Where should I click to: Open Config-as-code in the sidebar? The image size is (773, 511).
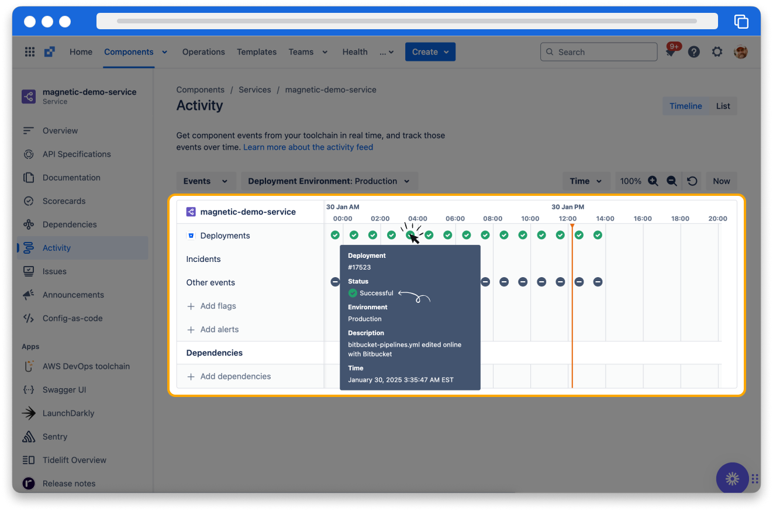[x=82, y=319]
